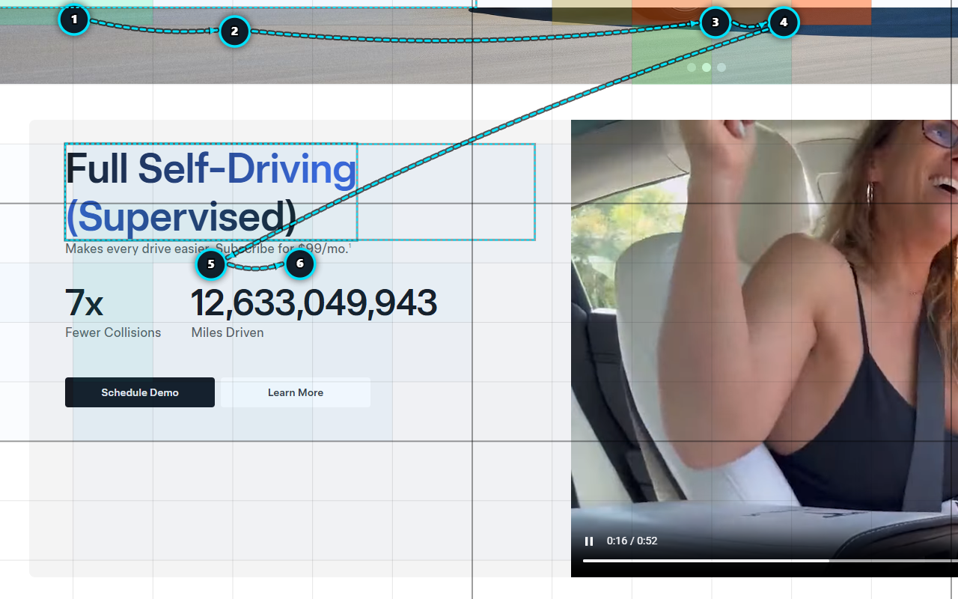Screen dimensions: 958x599
Task: Pause the playing video
Action: pos(589,541)
